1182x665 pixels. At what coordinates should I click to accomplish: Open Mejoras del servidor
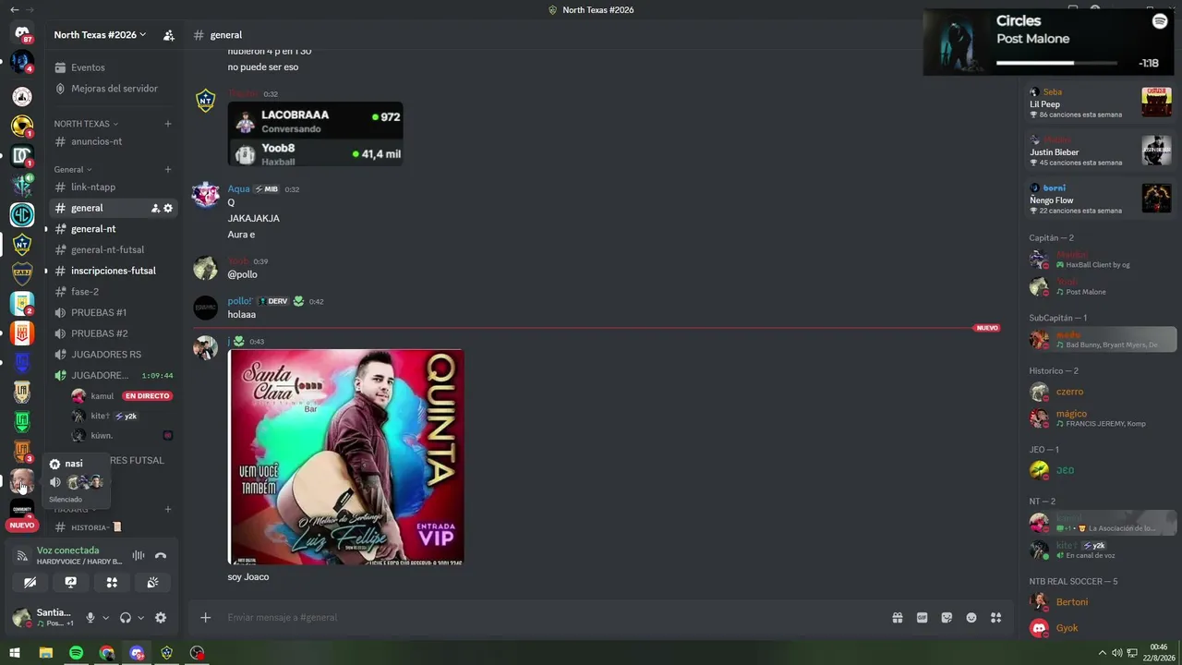tap(111, 89)
